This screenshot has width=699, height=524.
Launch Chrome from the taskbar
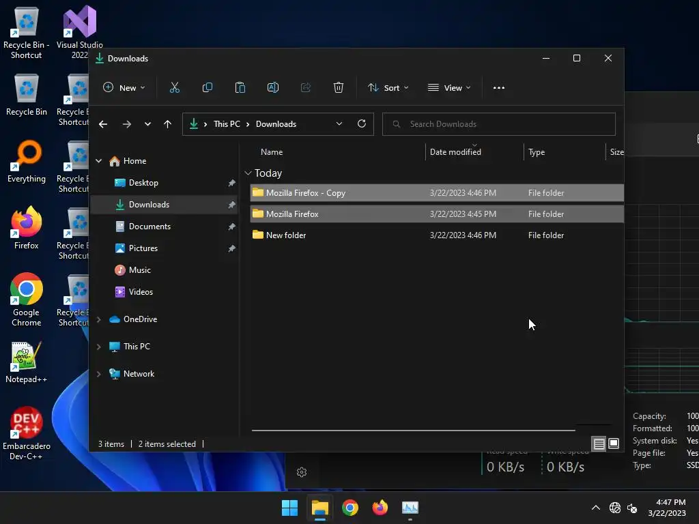[x=350, y=508]
